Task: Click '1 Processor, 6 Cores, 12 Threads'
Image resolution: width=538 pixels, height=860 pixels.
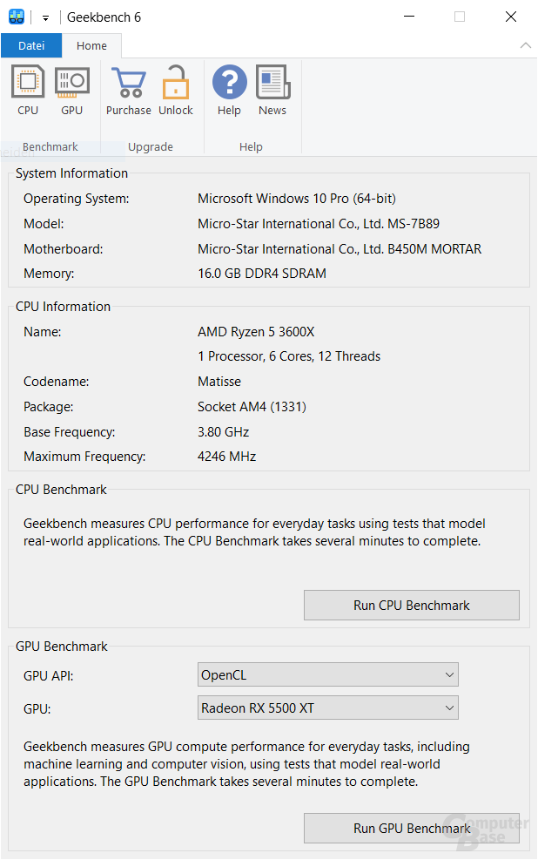Action: 289,356
